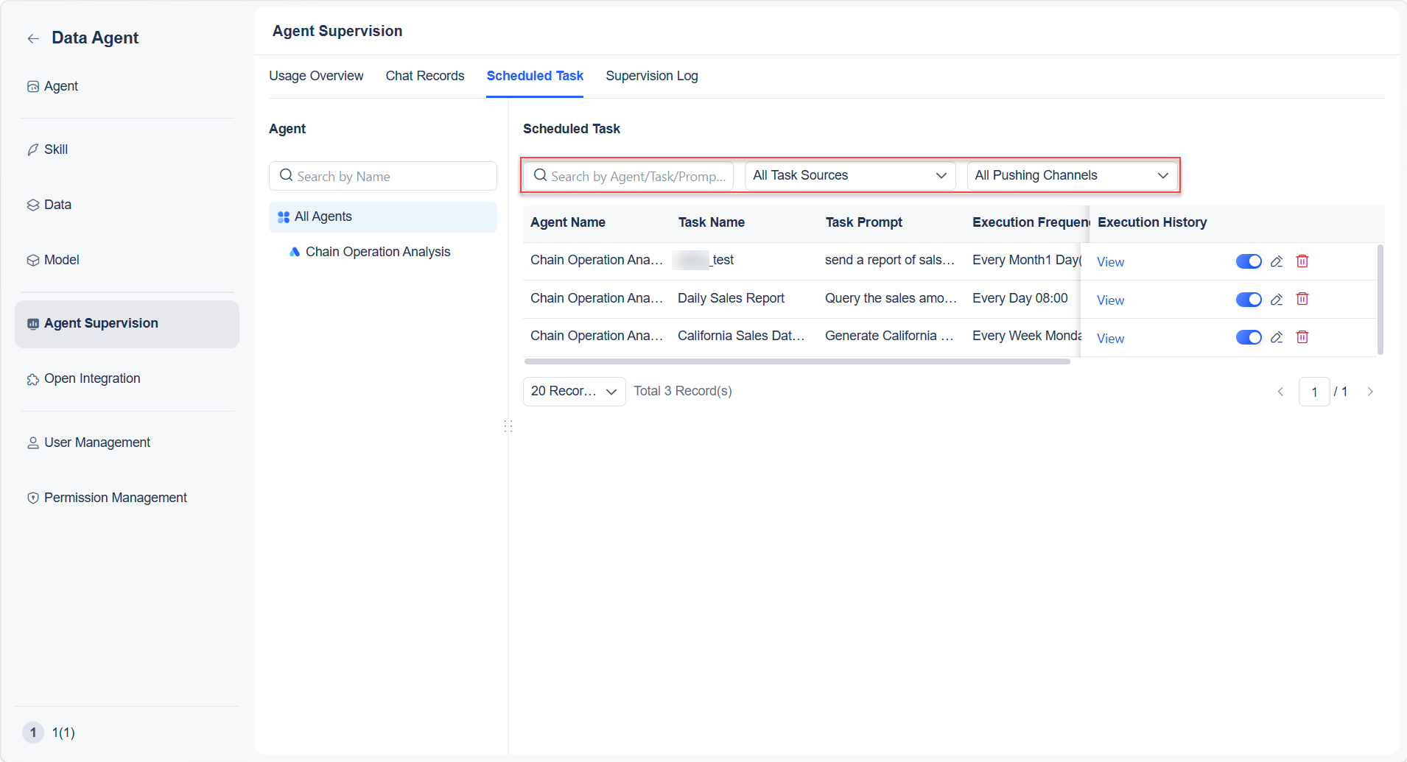Edit the California Sales task
Image resolution: width=1407 pixels, height=762 pixels.
coord(1277,337)
